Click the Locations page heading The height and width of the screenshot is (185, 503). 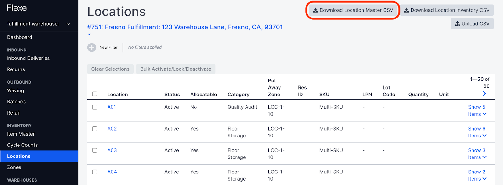point(116,12)
